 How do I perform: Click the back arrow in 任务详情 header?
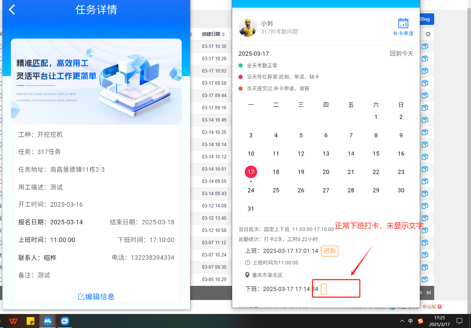[x=12, y=9]
